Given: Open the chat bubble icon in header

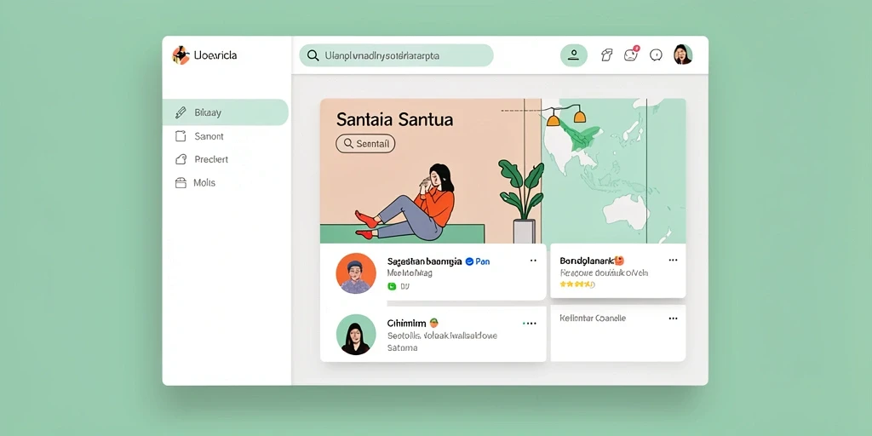Looking at the screenshot, I should (x=657, y=55).
